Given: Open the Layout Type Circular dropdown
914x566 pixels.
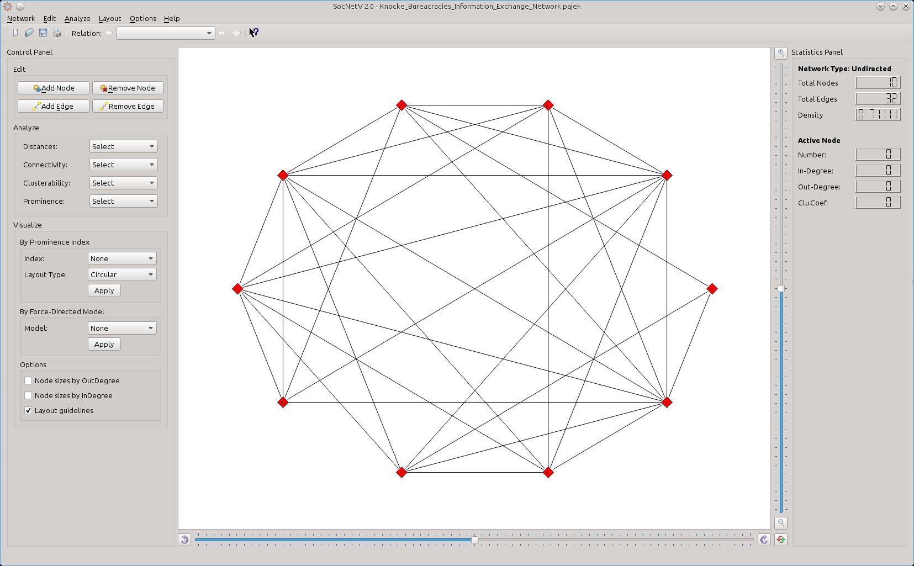Looking at the screenshot, I should [x=122, y=274].
